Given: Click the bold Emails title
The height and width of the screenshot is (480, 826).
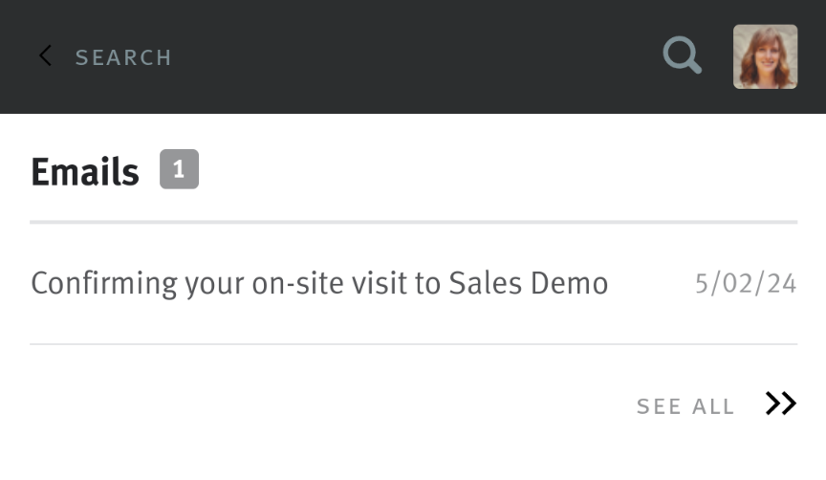Looking at the screenshot, I should pos(85,172).
